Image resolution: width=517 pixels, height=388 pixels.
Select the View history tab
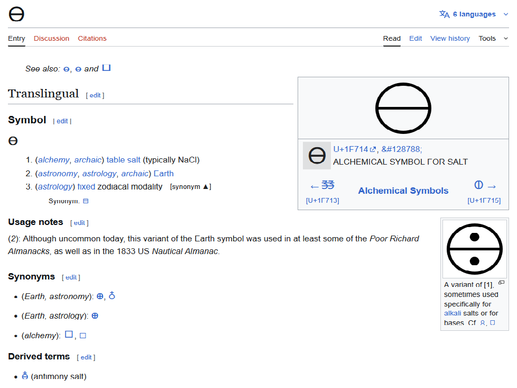(x=450, y=38)
